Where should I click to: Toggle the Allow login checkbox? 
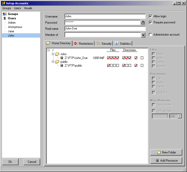pyautogui.click(x=150, y=16)
